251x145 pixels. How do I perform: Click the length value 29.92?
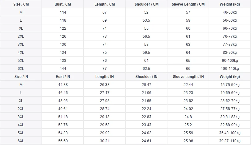105,133
